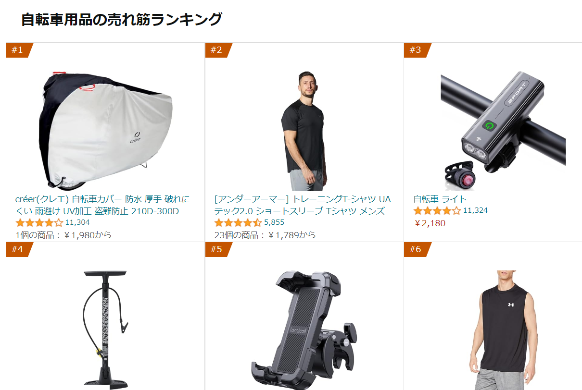Open the 11,324 review count link
The image size is (582, 390).
475,210
